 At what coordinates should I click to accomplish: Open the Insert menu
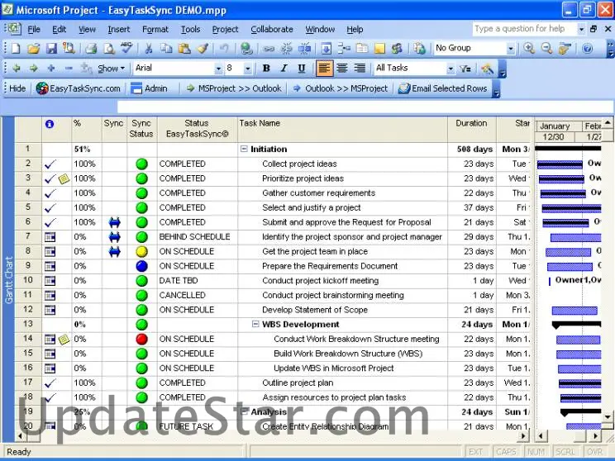(x=118, y=30)
